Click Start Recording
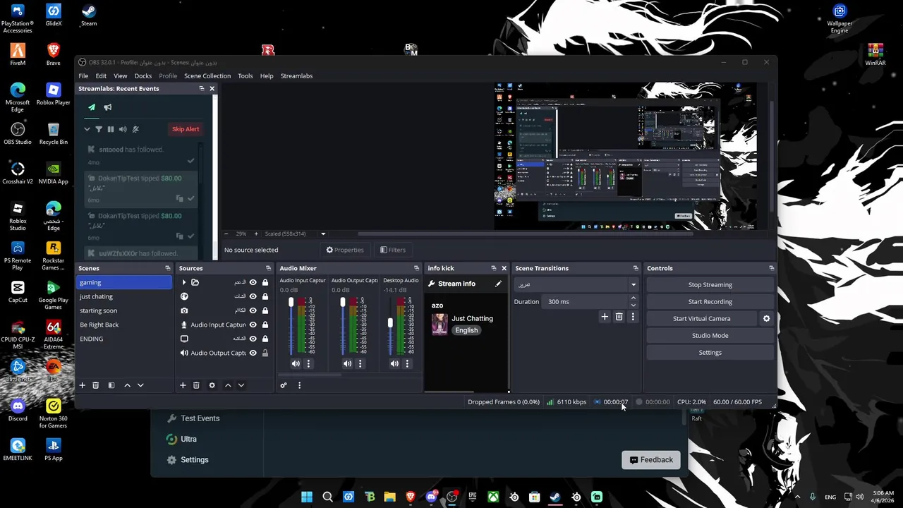Image resolution: width=903 pixels, height=508 pixels. click(710, 302)
